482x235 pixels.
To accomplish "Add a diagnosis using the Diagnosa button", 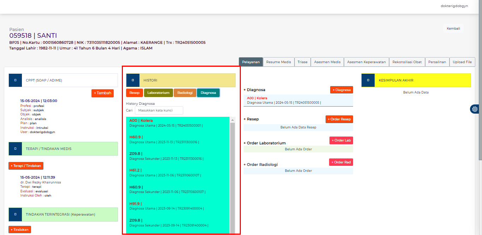I will [341, 90].
